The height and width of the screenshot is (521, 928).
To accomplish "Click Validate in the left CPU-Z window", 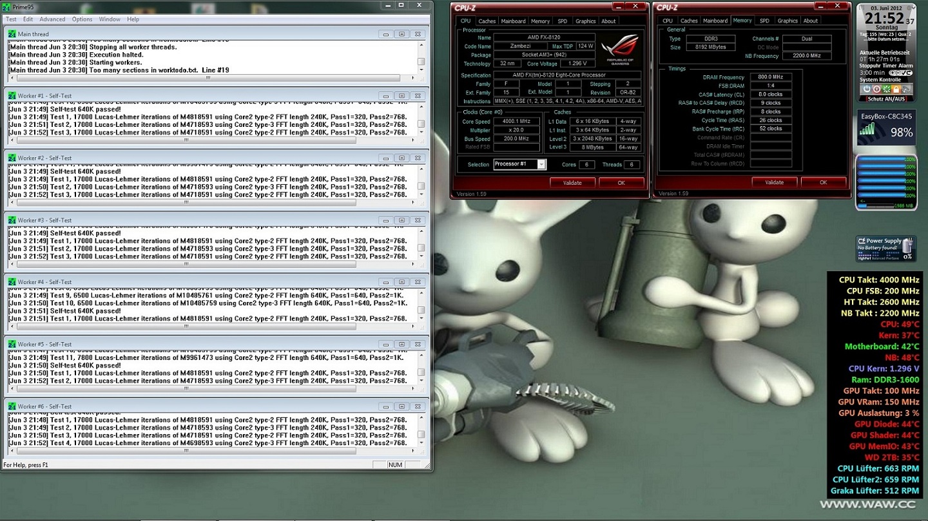I will (x=572, y=183).
